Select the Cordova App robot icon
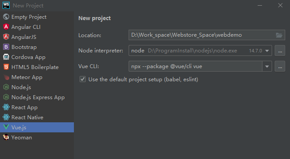 [x=6, y=57]
